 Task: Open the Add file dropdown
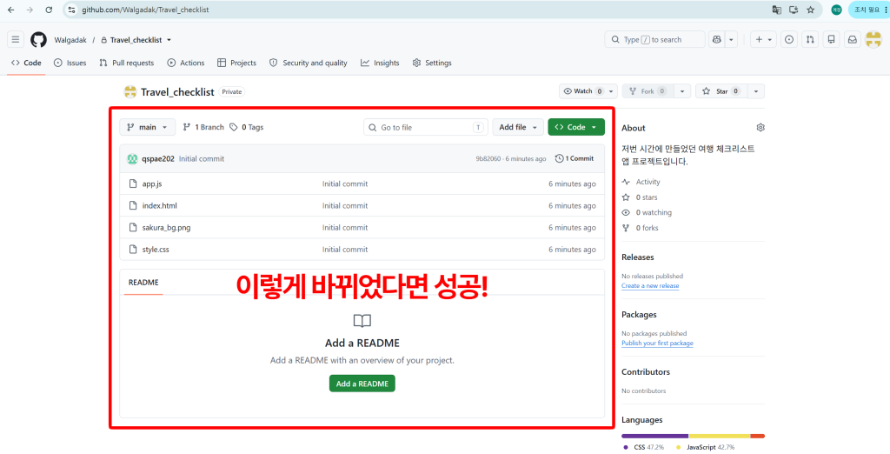[518, 127]
